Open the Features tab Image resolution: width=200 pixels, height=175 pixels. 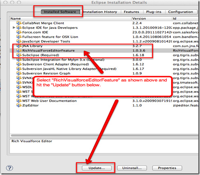pyautogui.click(x=131, y=12)
